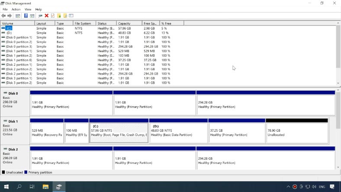Open the View menu
This screenshot has width=341, height=192.
tap(28, 10)
